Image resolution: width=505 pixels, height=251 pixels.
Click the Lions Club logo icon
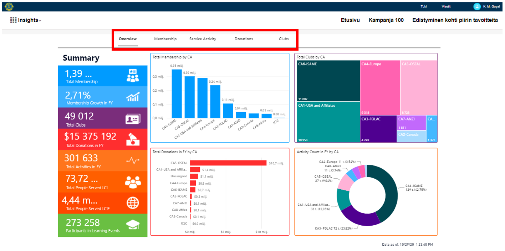[9, 6]
